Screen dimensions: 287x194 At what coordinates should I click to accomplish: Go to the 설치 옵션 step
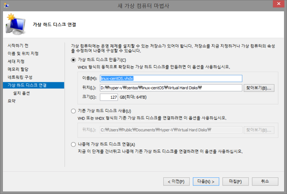point(21,93)
